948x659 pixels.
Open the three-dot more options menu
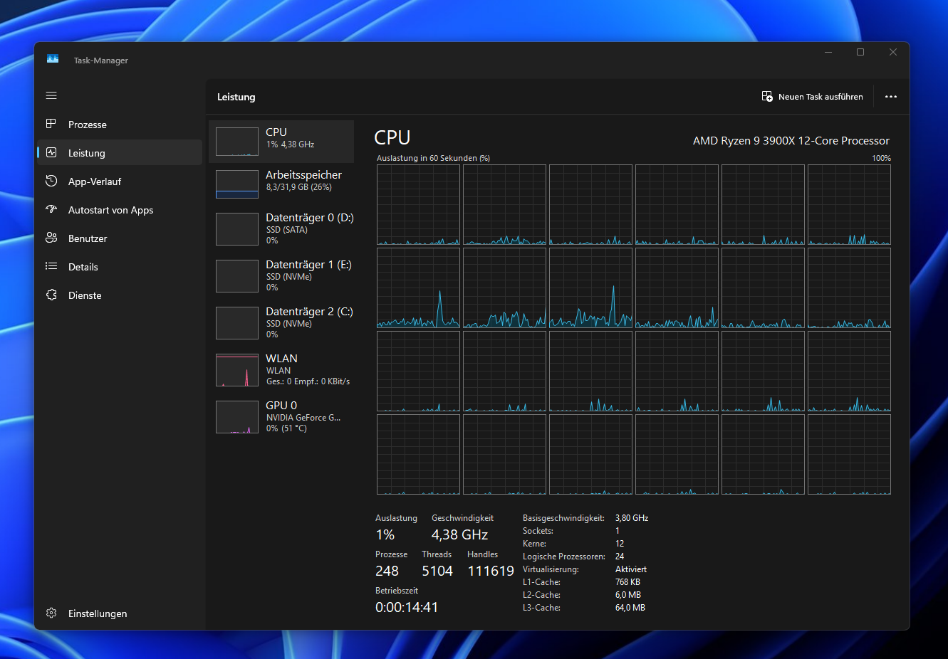891,97
